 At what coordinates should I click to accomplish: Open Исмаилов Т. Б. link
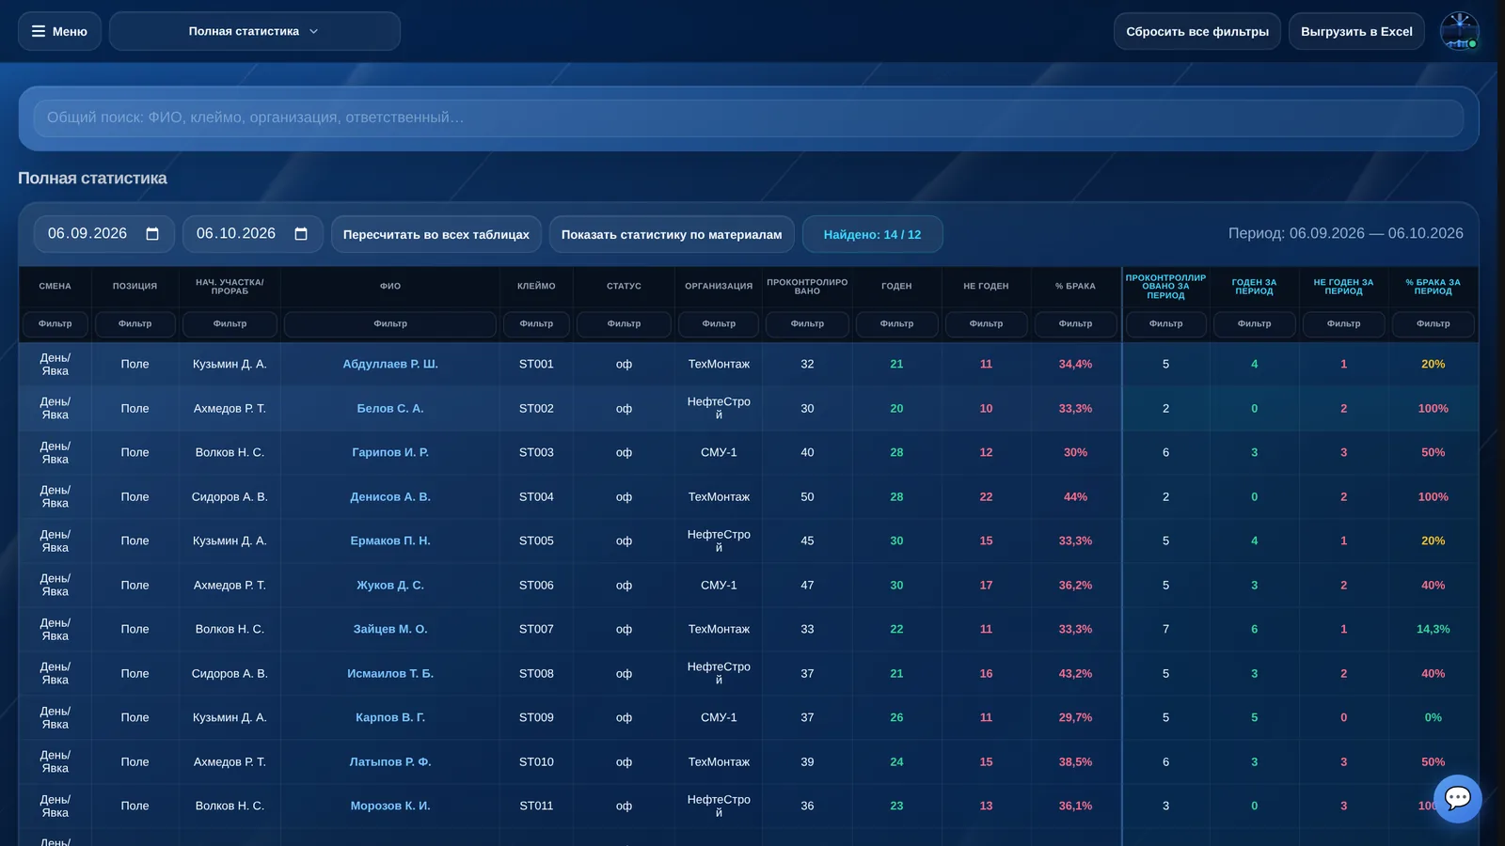(390, 673)
